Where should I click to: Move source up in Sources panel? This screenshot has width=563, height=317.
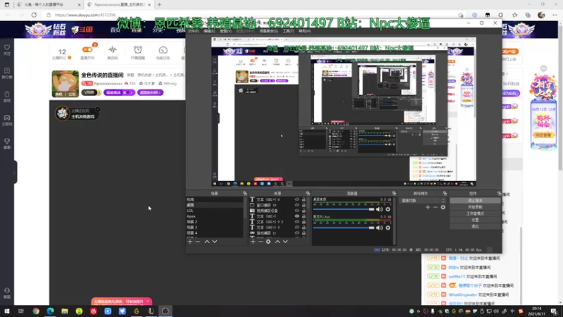coord(277,242)
